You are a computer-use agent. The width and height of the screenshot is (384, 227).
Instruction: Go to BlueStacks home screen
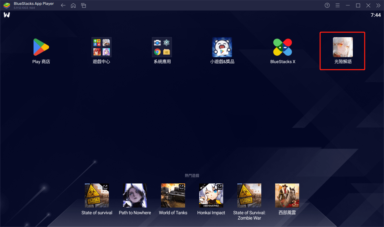coord(73,5)
